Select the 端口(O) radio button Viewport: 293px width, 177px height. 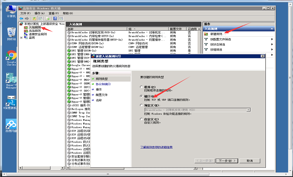coord(141,96)
